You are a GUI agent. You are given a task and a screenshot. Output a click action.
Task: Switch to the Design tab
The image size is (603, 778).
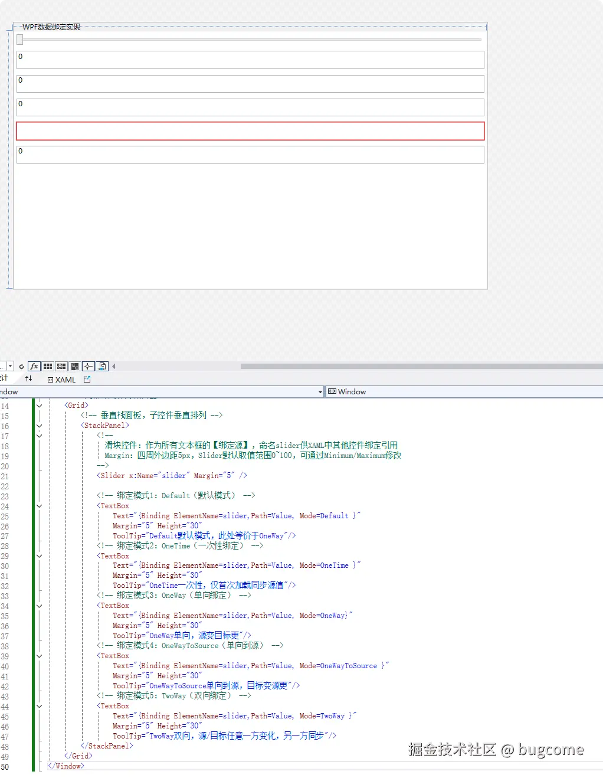point(4,378)
